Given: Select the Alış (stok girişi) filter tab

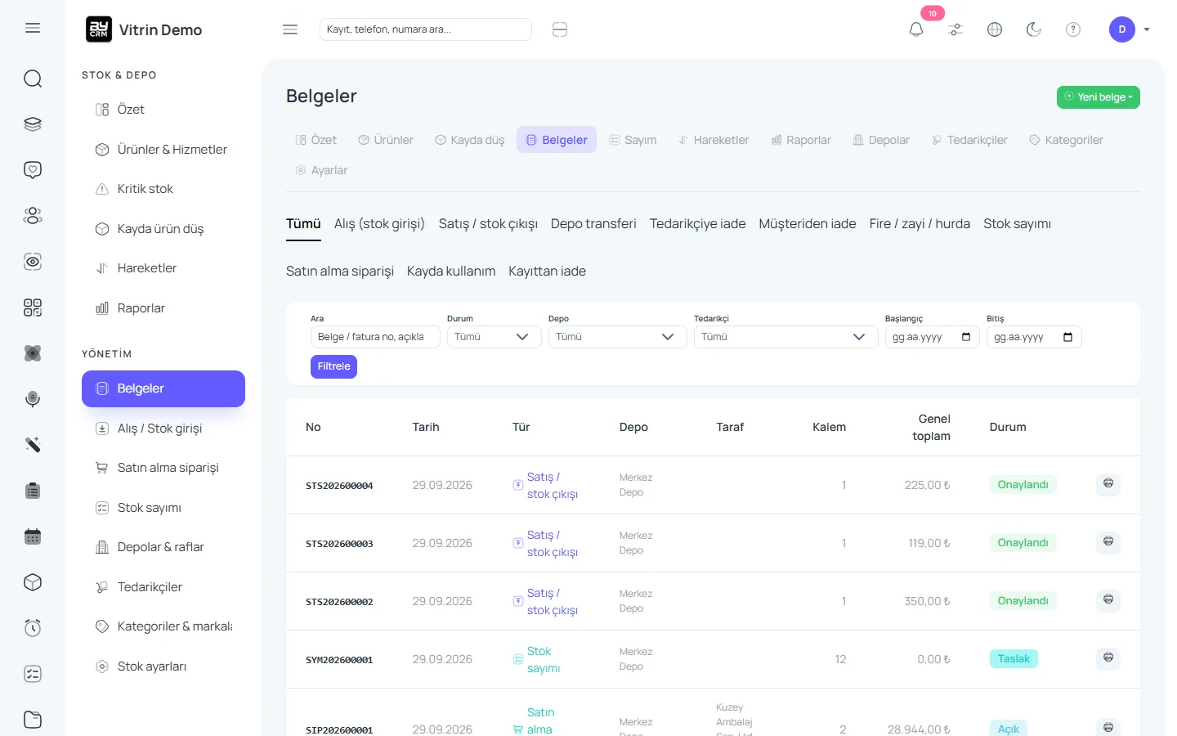Looking at the screenshot, I should (379, 223).
